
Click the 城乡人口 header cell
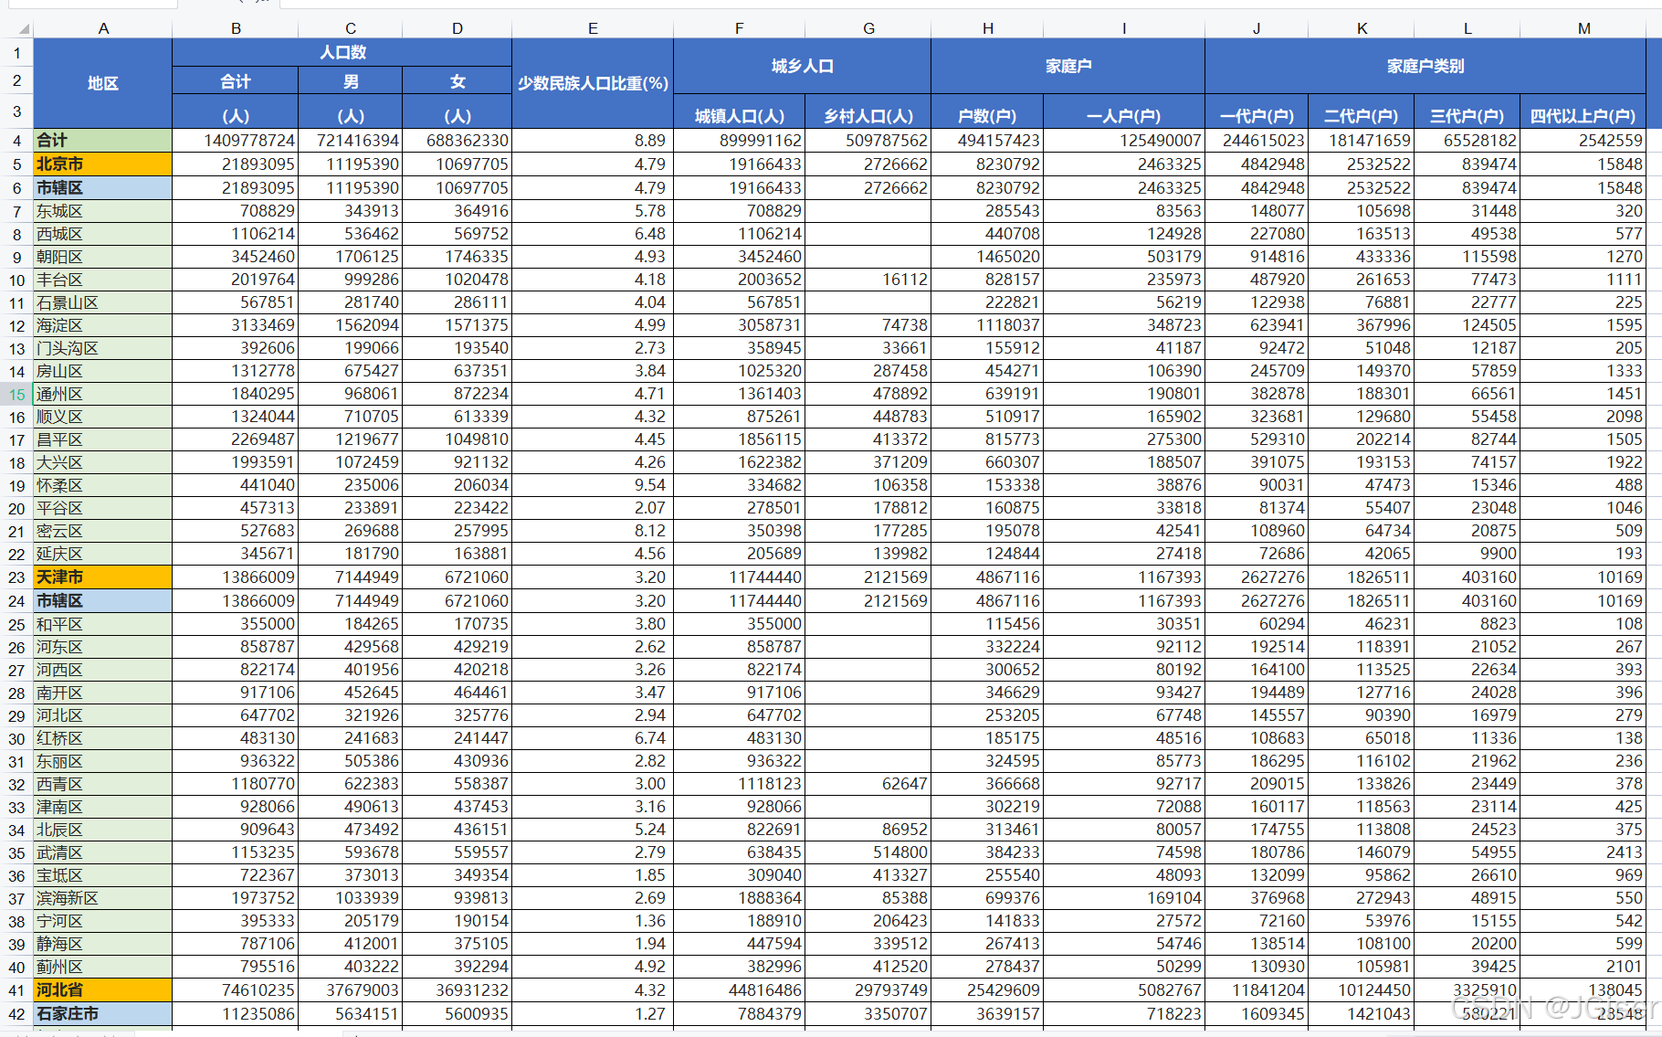pos(801,65)
